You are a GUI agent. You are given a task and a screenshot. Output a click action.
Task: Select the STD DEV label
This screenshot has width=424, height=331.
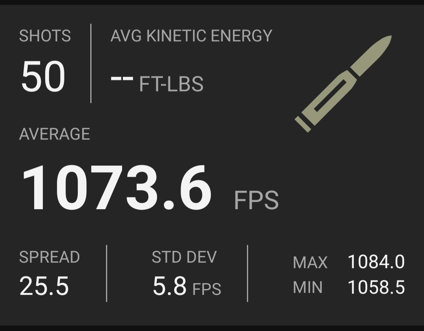pyautogui.click(x=184, y=257)
